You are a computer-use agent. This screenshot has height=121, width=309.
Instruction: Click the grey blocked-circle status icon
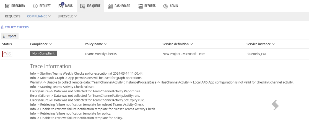click(10, 54)
